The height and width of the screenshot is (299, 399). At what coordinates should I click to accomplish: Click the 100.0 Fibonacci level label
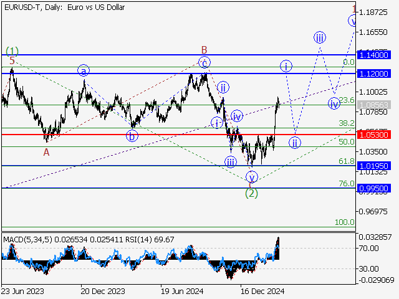(345, 222)
